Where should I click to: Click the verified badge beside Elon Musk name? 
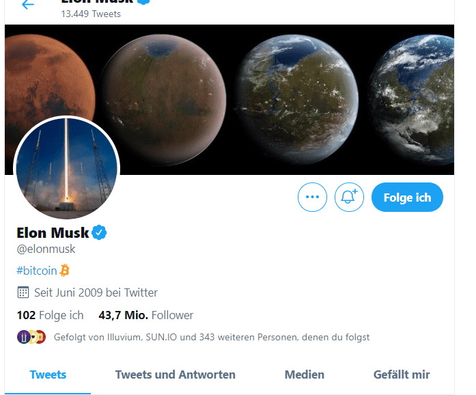[99, 233]
